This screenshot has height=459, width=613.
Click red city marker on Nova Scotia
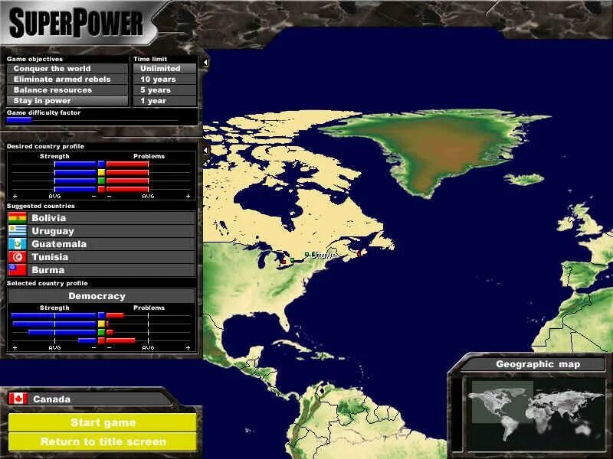[359, 255]
